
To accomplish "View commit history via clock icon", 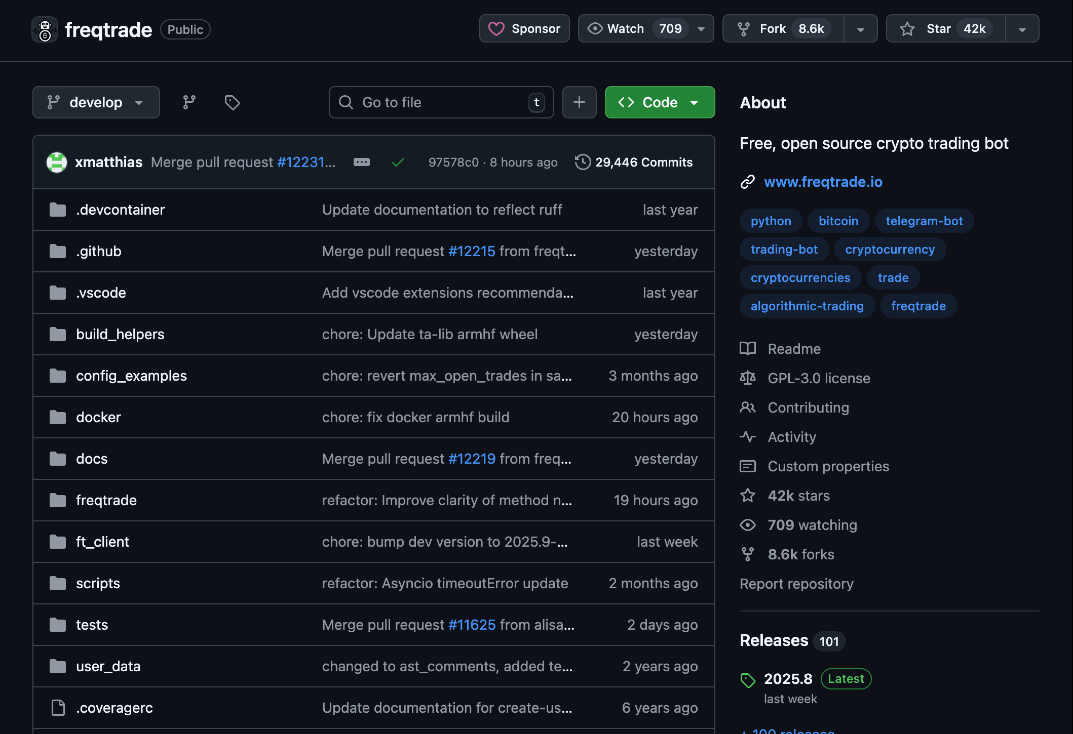I will (x=583, y=162).
